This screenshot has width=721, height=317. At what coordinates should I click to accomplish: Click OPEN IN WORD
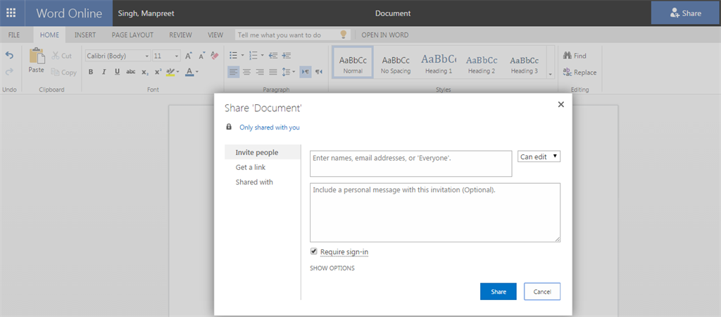pos(385,35)
